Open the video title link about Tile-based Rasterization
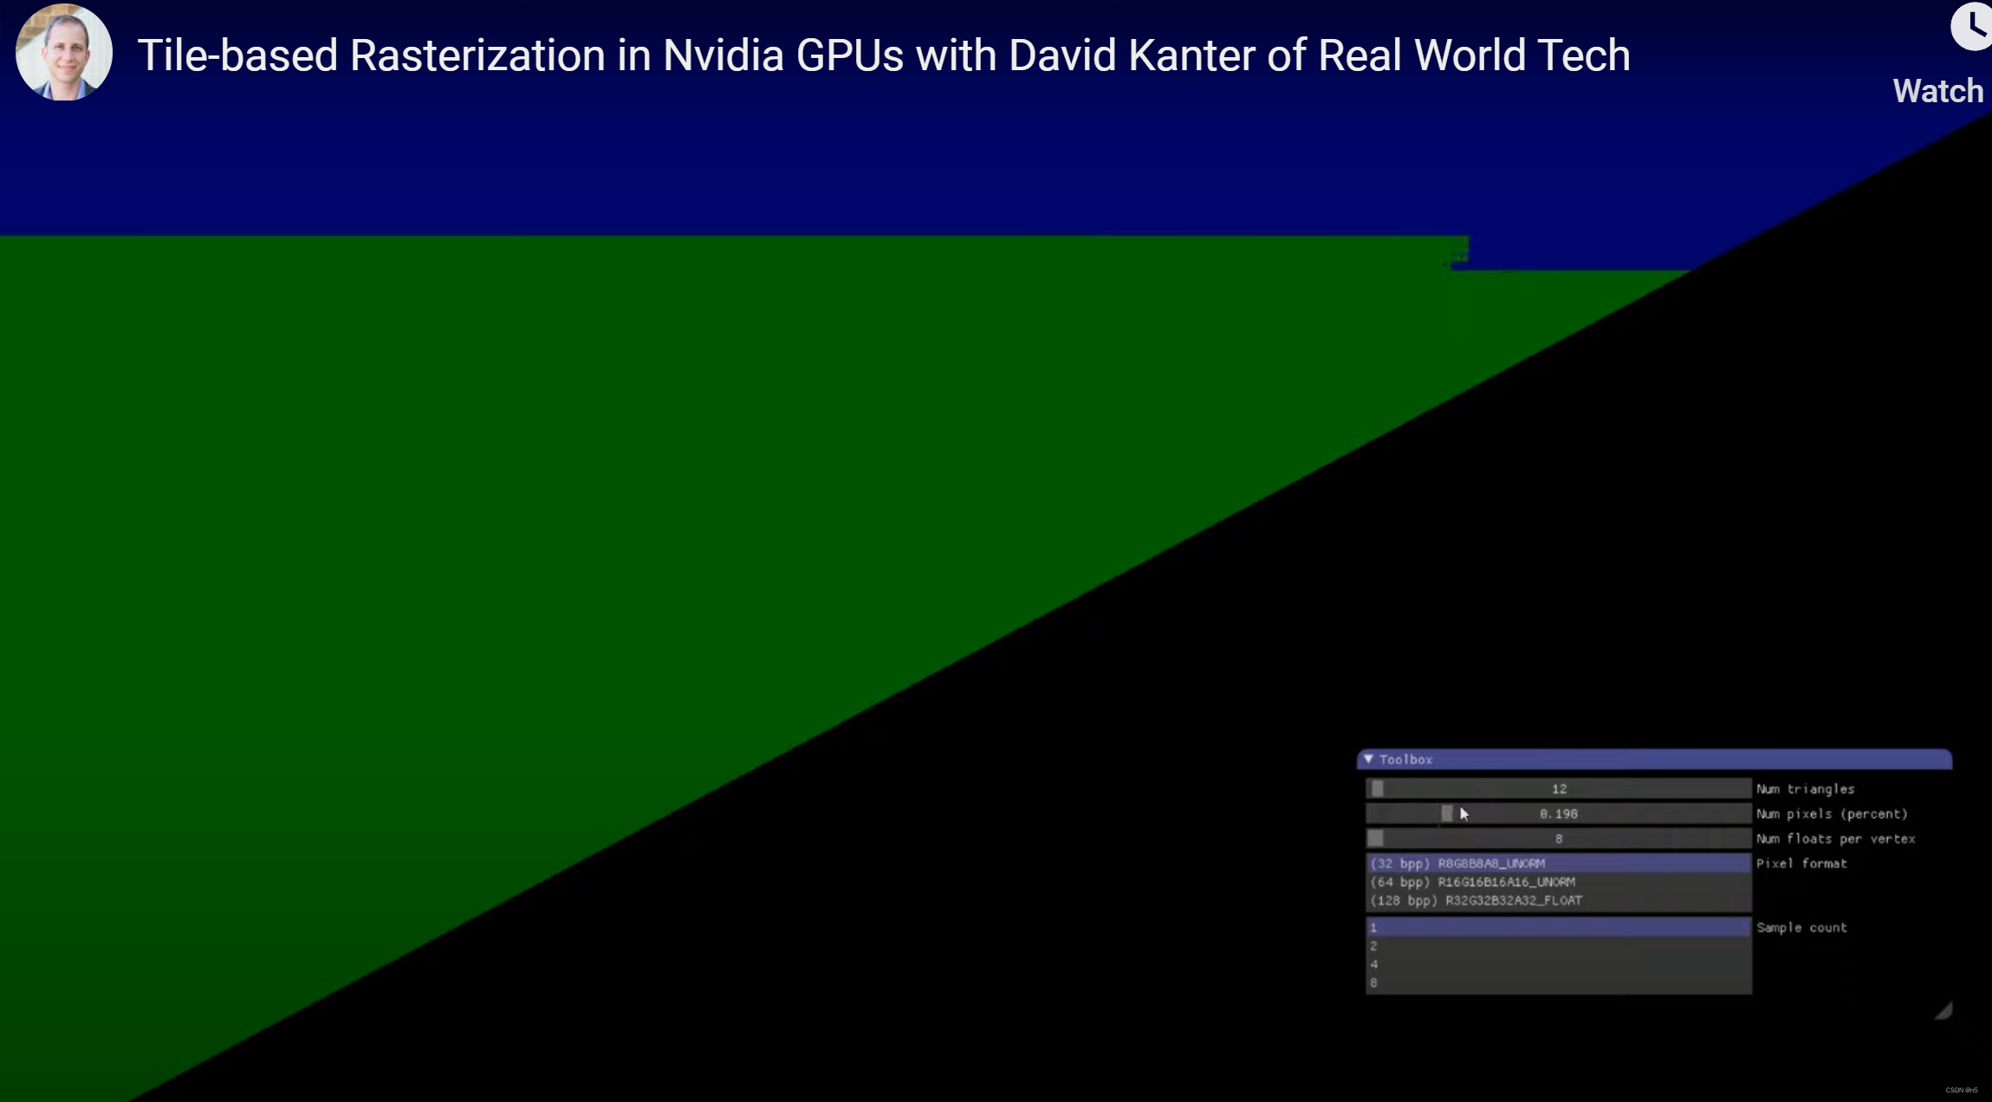 [x=884, y=55]
